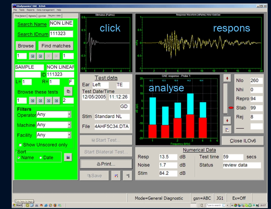
Task: Click the blue arrow and red diamond icon
Action: click(116, 176)
